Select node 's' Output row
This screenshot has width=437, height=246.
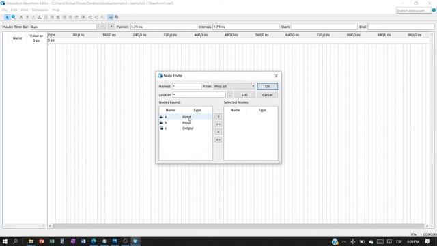coord(186,128)
